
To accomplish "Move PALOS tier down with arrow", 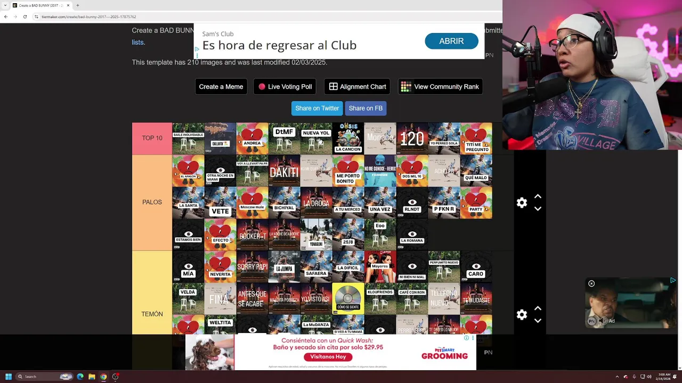I will click(x=538, y=209).
